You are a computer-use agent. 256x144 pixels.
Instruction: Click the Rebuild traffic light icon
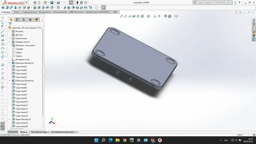pyautogui.click(x=78, y=3)
